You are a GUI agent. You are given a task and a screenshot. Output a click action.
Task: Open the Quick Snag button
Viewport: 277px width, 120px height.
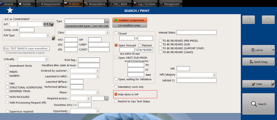click(258, 62)
